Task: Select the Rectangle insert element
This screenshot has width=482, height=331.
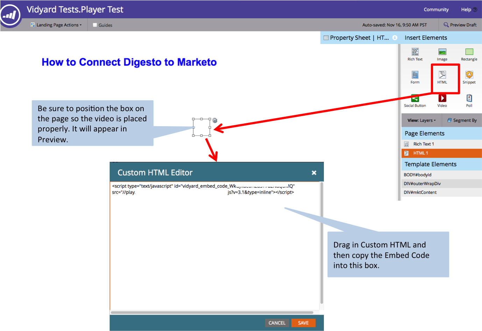Action: click(469, 55)
